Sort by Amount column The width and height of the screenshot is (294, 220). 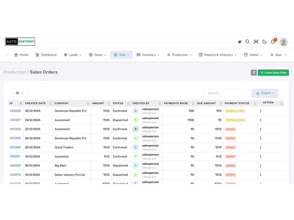tap(101, 103)
